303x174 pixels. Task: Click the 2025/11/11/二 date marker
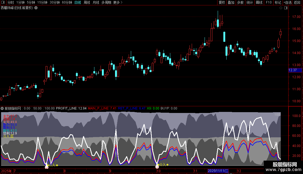point(218,171)
